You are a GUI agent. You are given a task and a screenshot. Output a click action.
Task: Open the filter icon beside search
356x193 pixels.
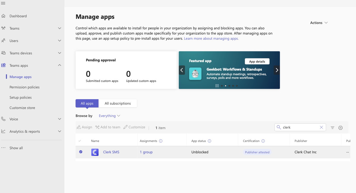tap(333, 128)
